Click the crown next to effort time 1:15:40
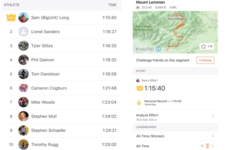This screenshot has height=150, width=228. [x=140, y=88]
